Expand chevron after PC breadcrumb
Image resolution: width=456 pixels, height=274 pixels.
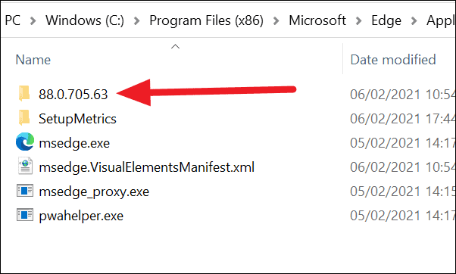coord(33,20)
